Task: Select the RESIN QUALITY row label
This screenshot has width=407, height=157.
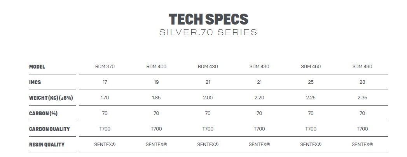Action: click(x=47, y=145)
